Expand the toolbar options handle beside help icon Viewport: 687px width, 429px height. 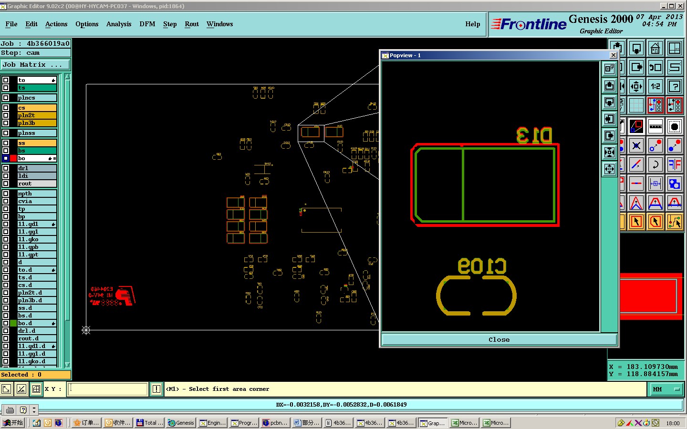click(x=34, y=410)
